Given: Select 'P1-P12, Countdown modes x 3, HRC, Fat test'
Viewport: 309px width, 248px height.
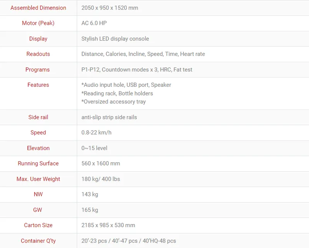Looking at the screenshot, I should [137, 69].
